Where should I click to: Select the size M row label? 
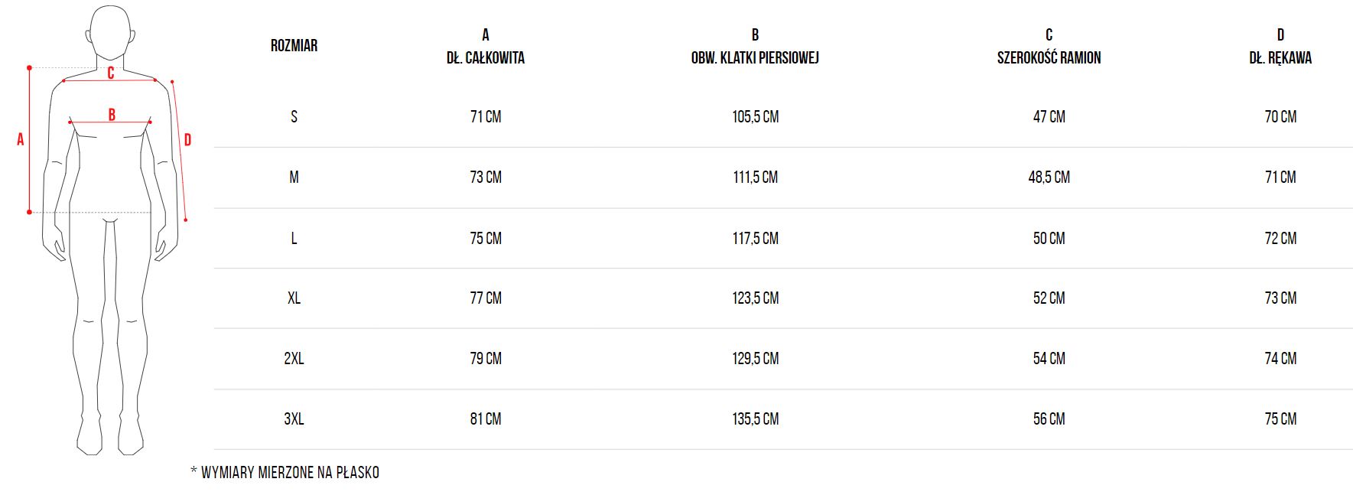(x=294, y=177)
